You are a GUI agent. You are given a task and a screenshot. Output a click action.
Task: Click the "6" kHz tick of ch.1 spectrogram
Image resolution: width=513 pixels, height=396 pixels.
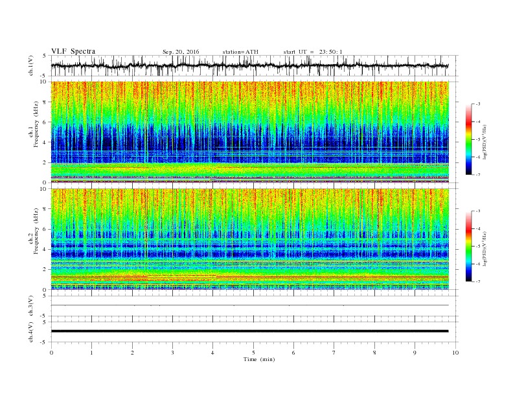[x=45, y=122]
